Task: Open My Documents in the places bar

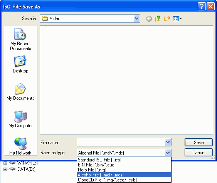Action: point(20,92)
